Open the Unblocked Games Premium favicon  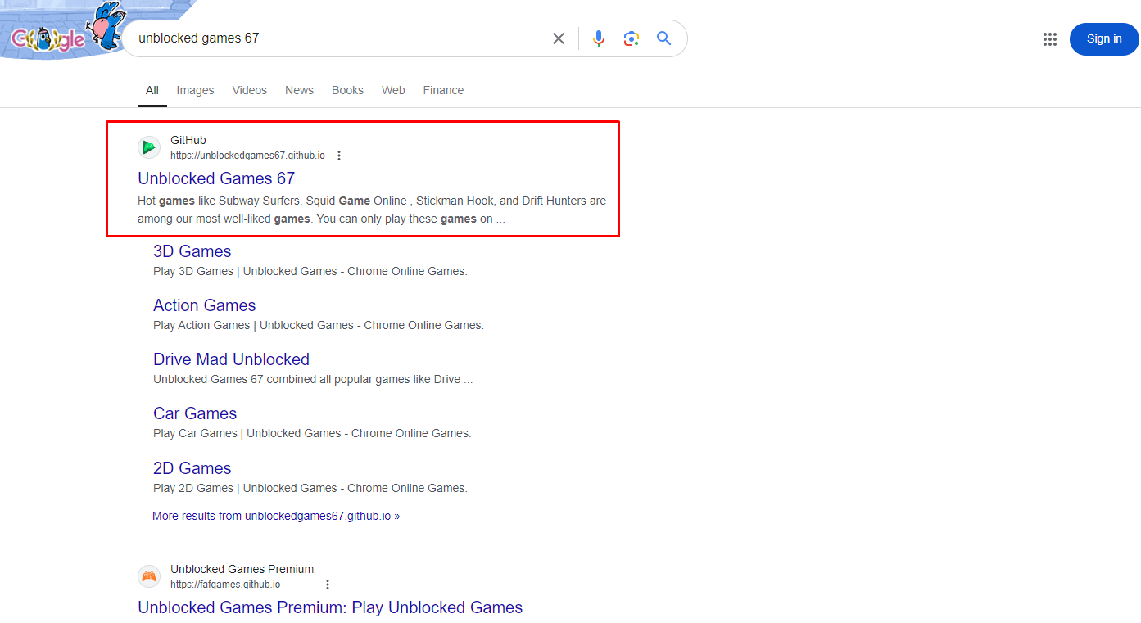click(149, 576)
